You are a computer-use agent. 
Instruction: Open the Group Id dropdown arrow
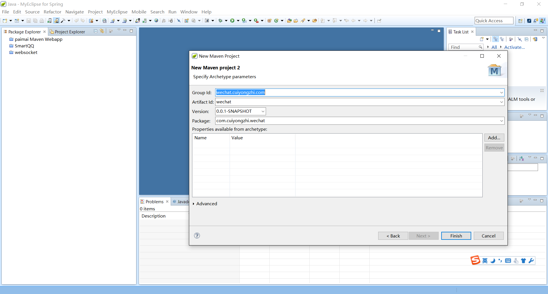(501, 92)
